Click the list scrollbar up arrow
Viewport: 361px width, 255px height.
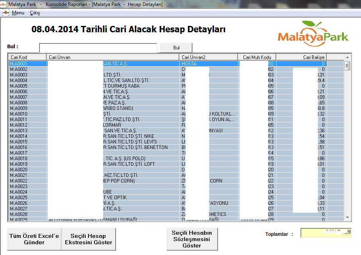click(x=347, y=57)
